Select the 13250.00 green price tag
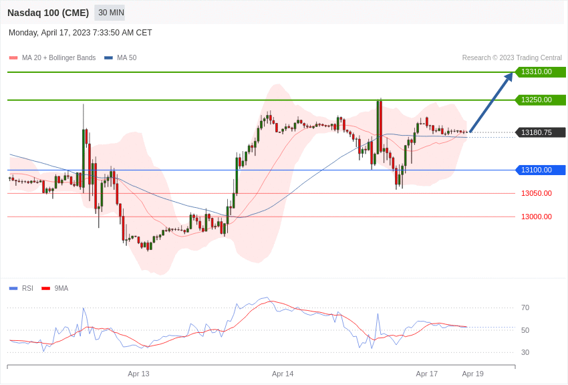568x385 pixels. [541, 100]
